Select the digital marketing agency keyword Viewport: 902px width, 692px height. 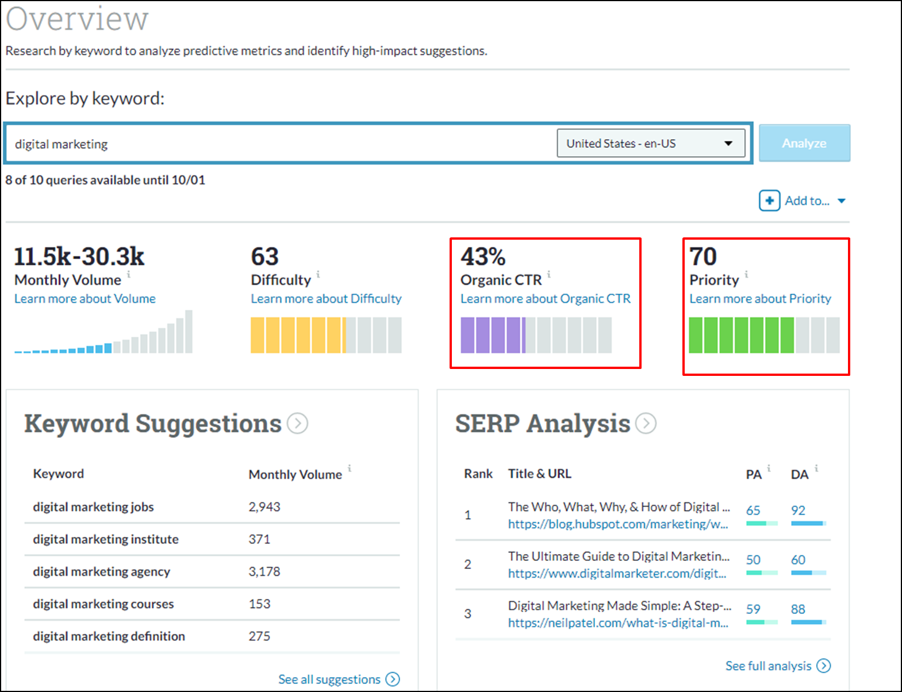pos(101,571)
